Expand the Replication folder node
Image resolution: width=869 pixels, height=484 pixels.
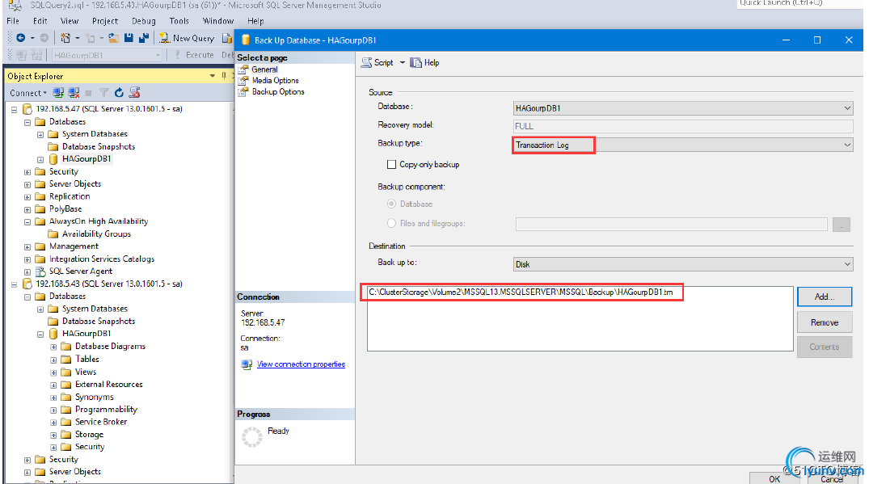(x=27, y=197)
